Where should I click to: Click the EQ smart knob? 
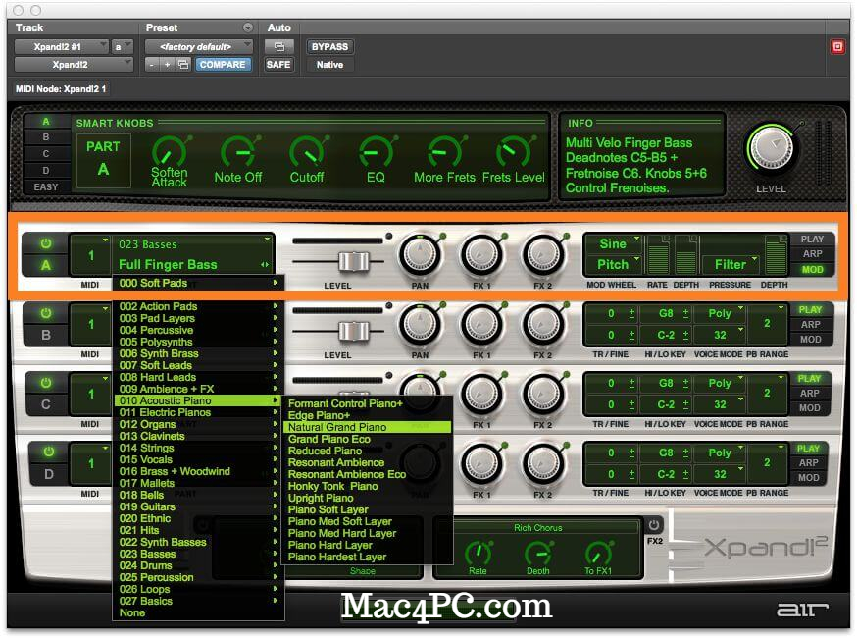376,151
